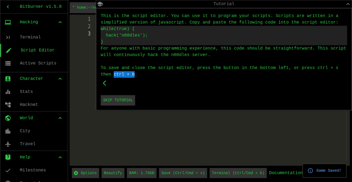Collapse the World section

click(60, 118)
